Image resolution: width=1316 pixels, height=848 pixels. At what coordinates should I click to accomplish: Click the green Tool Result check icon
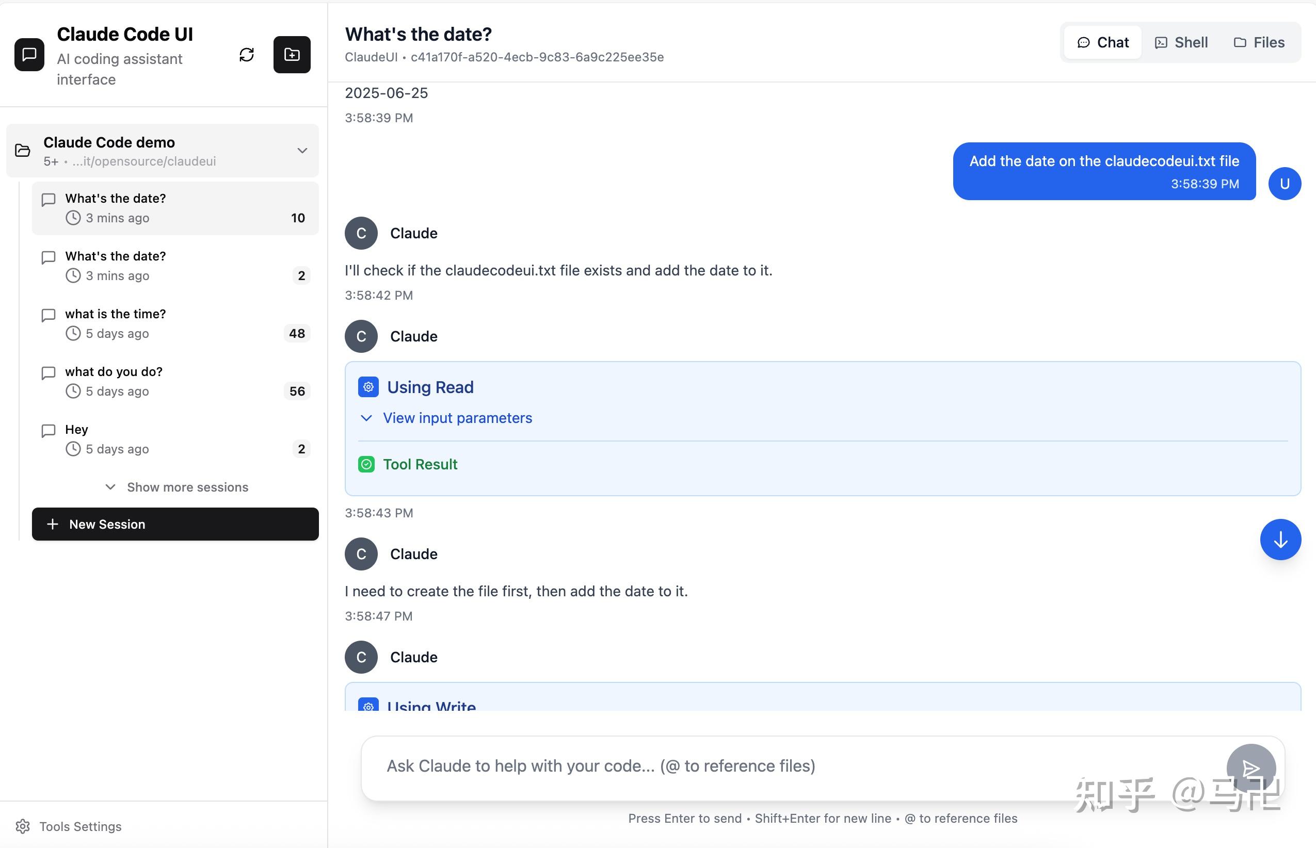tap(366, 464)
